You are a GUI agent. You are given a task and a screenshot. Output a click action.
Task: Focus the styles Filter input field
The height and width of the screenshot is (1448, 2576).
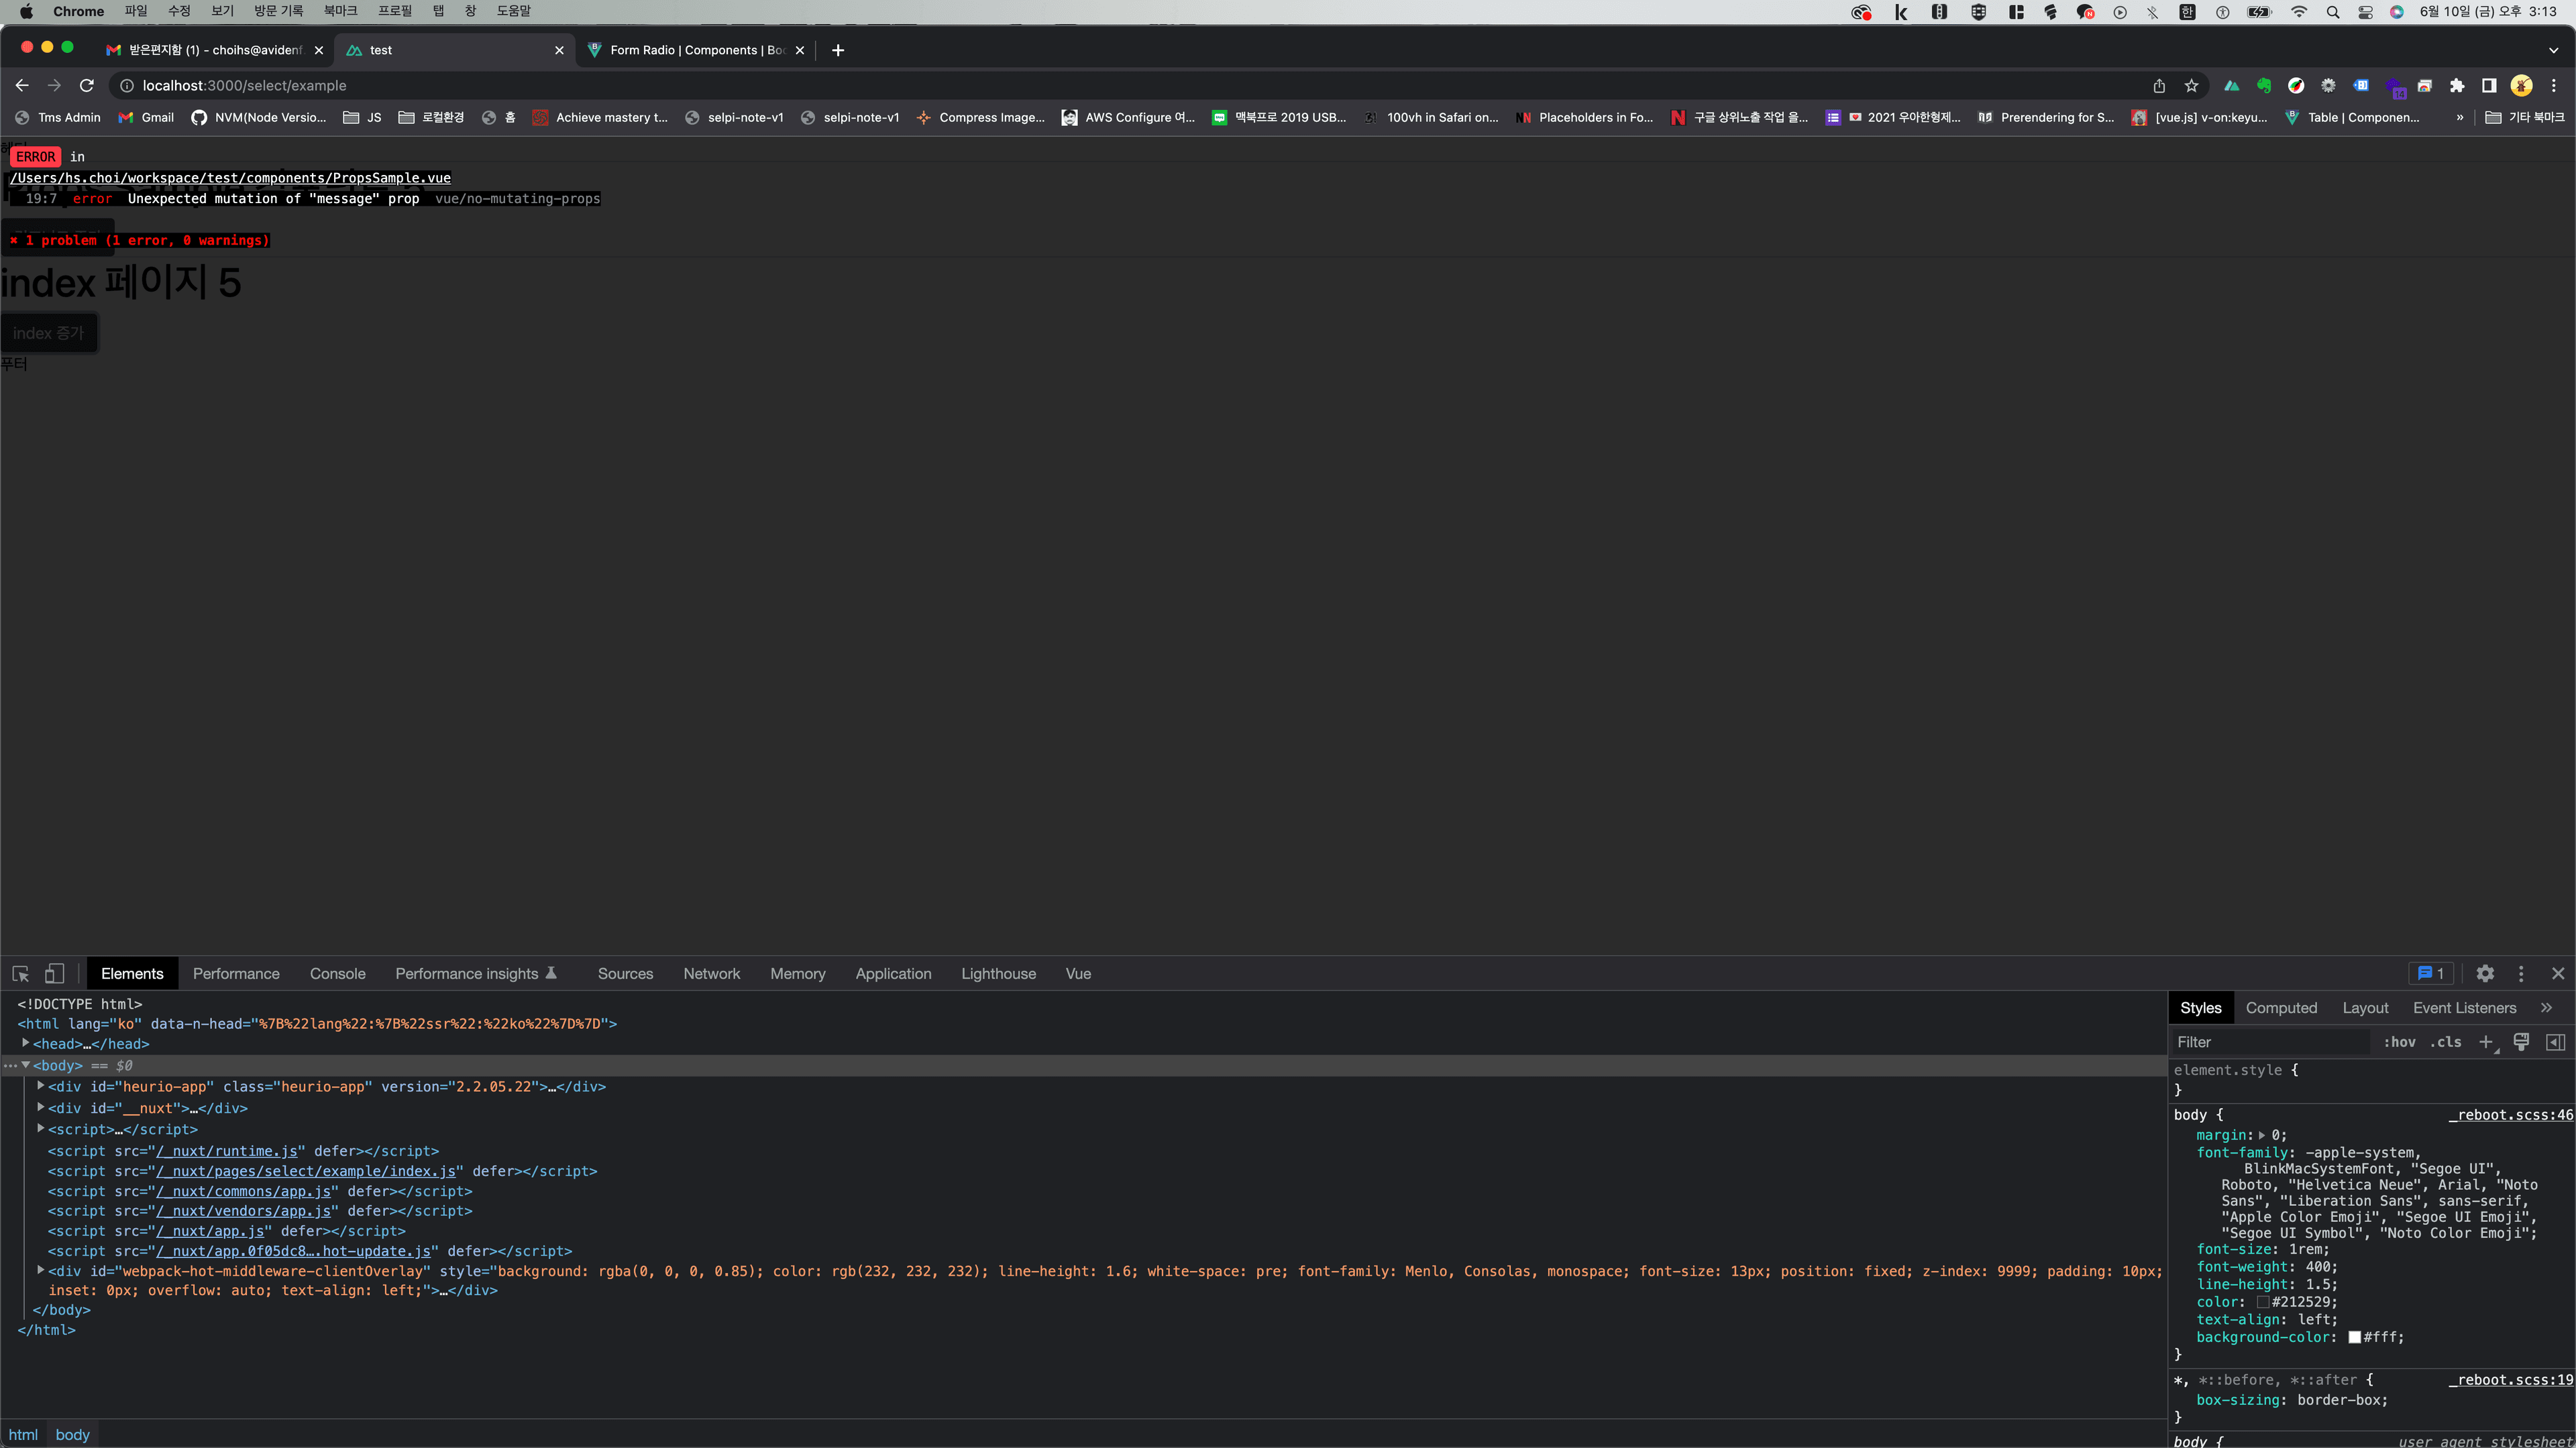coord(2270,1042)
